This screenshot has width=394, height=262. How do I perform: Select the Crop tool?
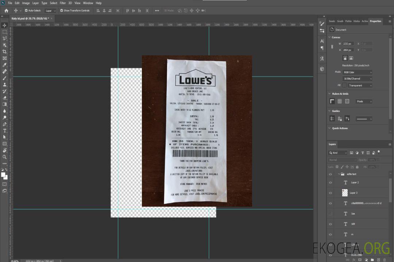point(4,52)
